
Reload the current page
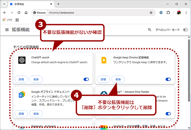click(19, 13)
